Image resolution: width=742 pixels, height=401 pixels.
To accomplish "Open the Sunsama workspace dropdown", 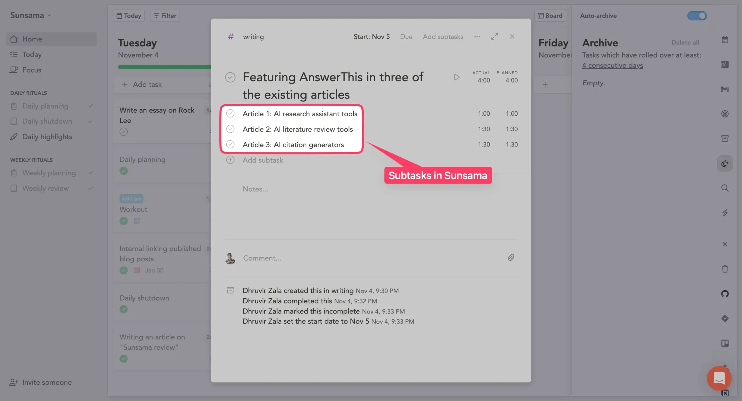I will (30, 15).
